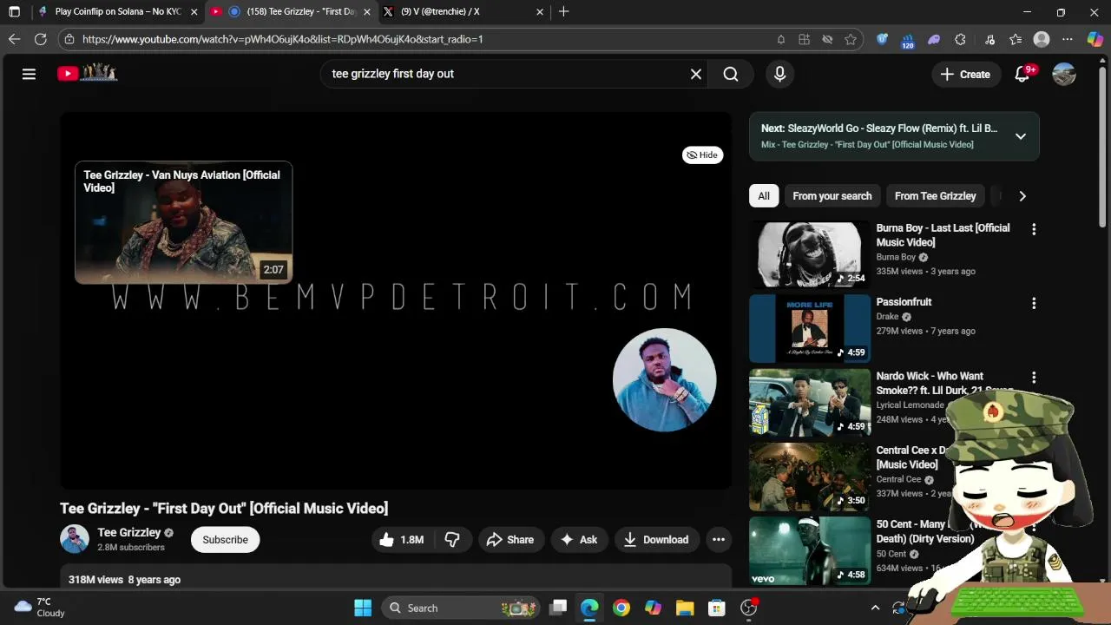Open the Central Cee music video thumbnail

pyautogui.click(x=810, y=477)
